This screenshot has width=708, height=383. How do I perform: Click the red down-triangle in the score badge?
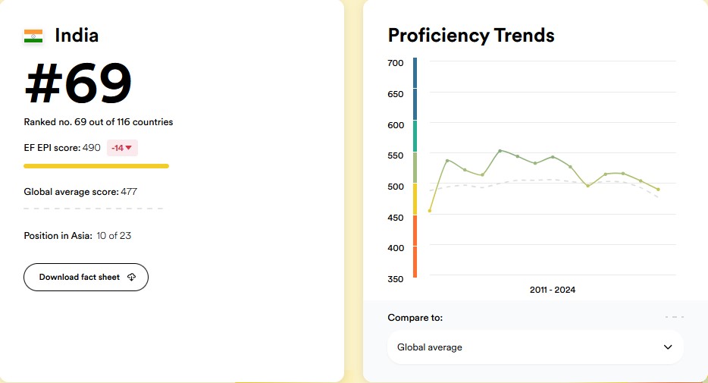pos(129,148)
